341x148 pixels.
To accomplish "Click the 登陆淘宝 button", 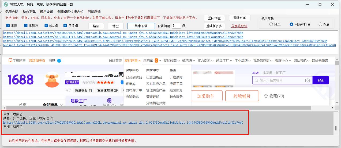I will click(214, 18).
